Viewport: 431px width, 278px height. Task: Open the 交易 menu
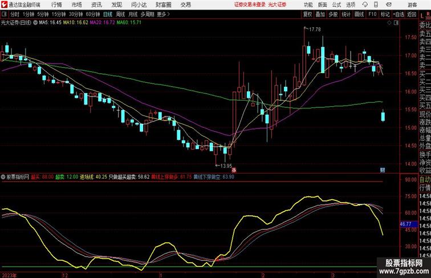point(185,5)
